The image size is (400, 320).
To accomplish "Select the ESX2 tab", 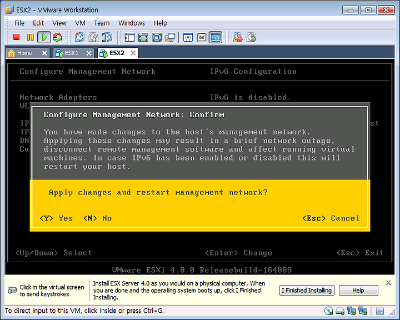I will point(117,53).
